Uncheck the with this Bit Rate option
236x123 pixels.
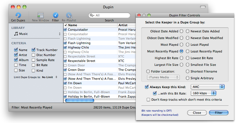[155, 93]
